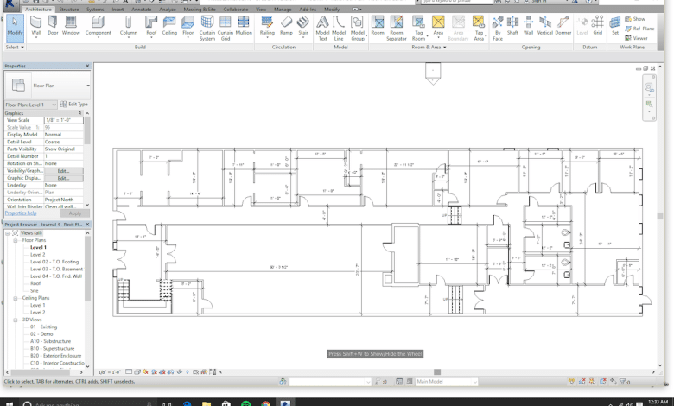Select Room Separator tool

click(x=397, y=29)
